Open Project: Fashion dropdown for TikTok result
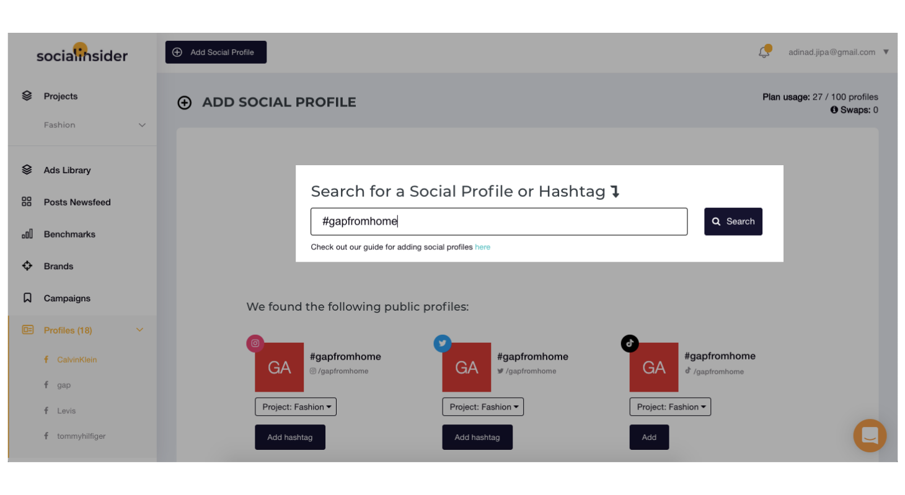 670,407
